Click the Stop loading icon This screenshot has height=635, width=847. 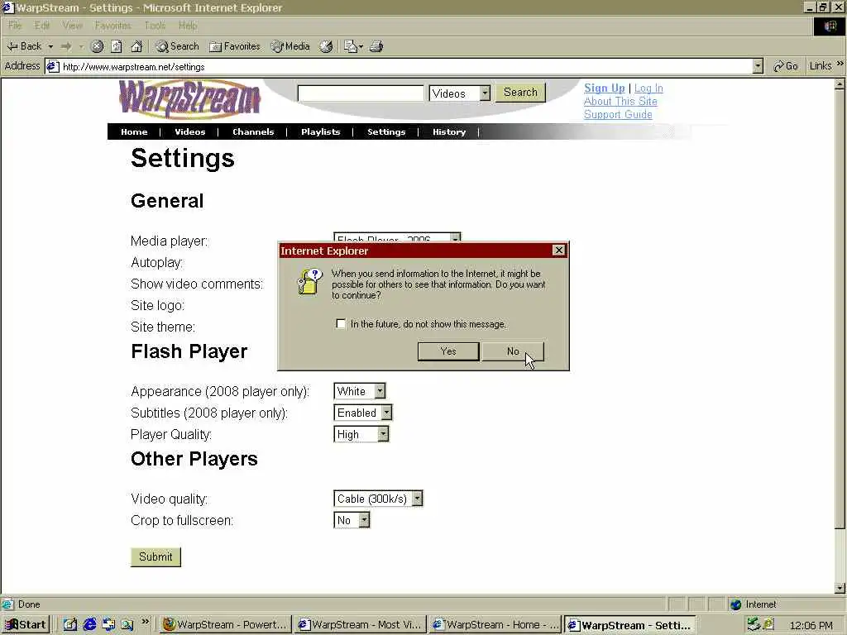(97, 46)
